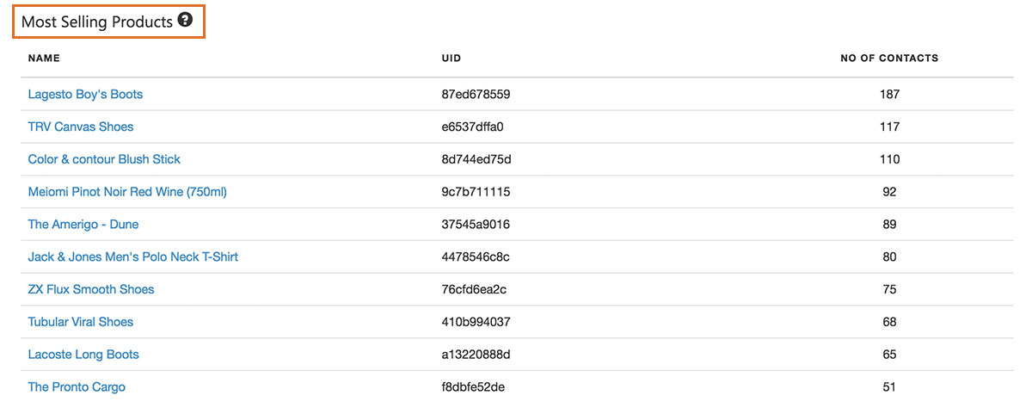This screenshot has width=1032, height=414.
Task: Click the NAME column header
Action: pyautogui.click(x=44, y=59)
